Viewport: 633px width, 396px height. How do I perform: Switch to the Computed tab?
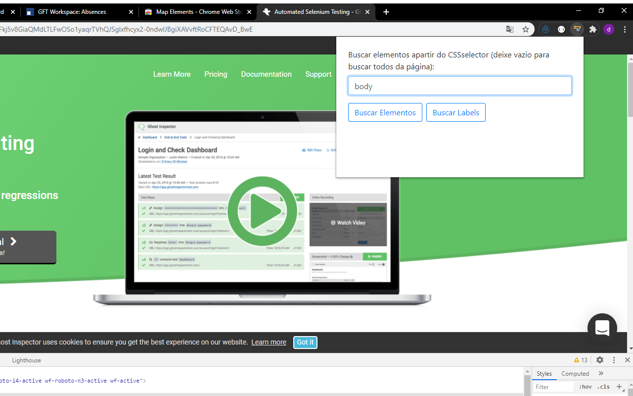[x=575, y=374]
